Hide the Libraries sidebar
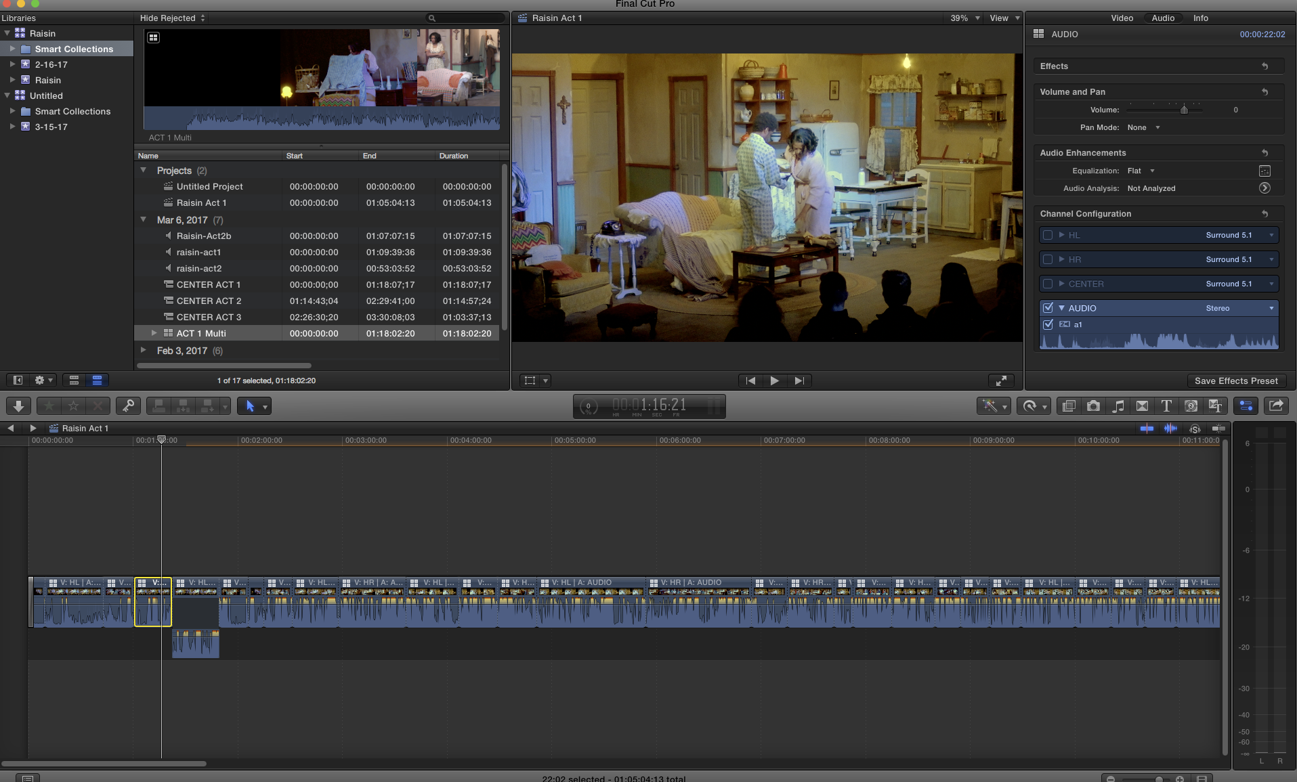Image resolution: width=1297 pixels, height=782 pixels. pos(18,381)
